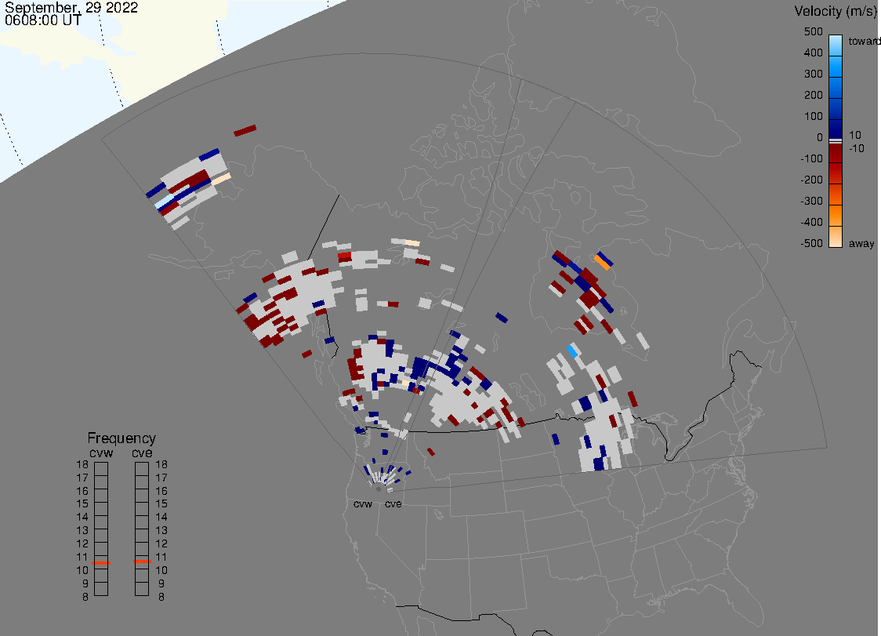Click "8" on the cvw frequency scale
This screenshot has width=881, height=636.
pyautogui.click(x=85, y=597)
